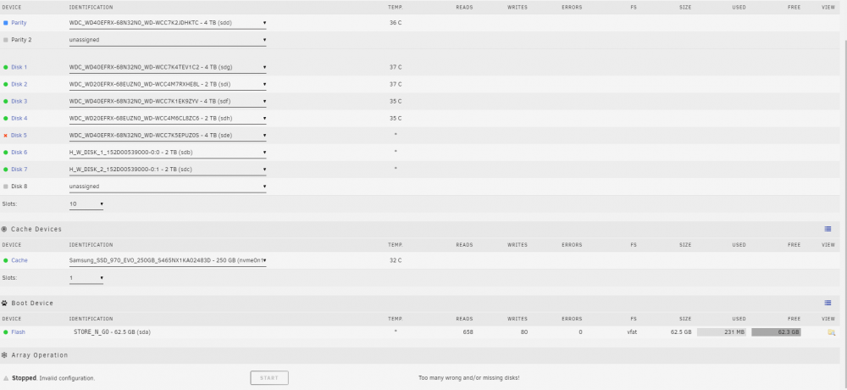Click STORE_N_GO flash identification text
The image size is (847, 390).
tap(113, 332)
